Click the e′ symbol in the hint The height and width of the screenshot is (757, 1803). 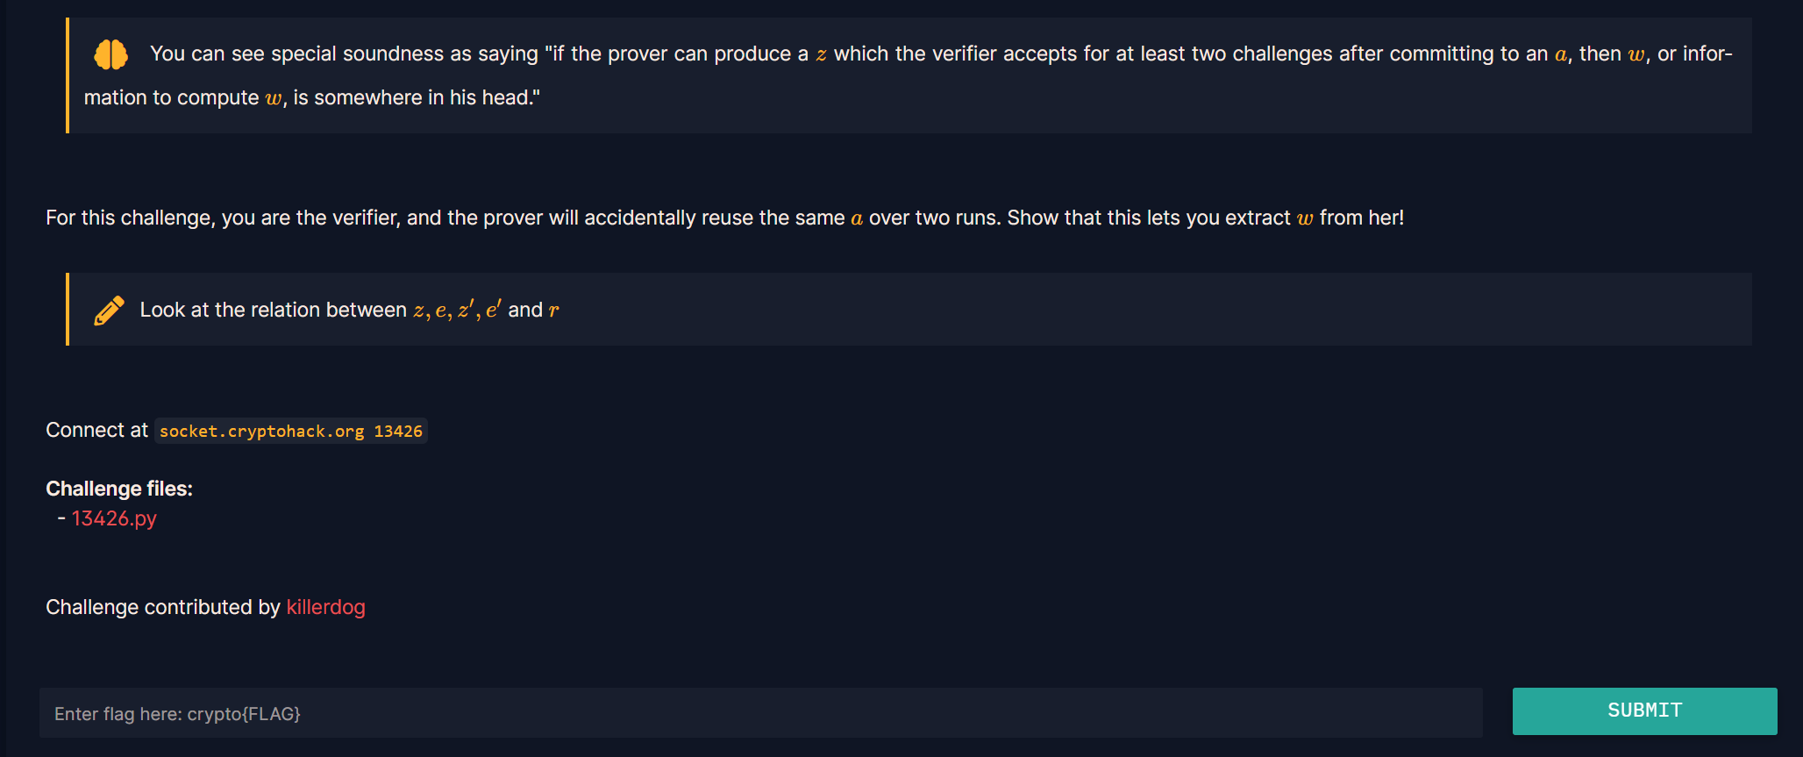pos(493,309)
